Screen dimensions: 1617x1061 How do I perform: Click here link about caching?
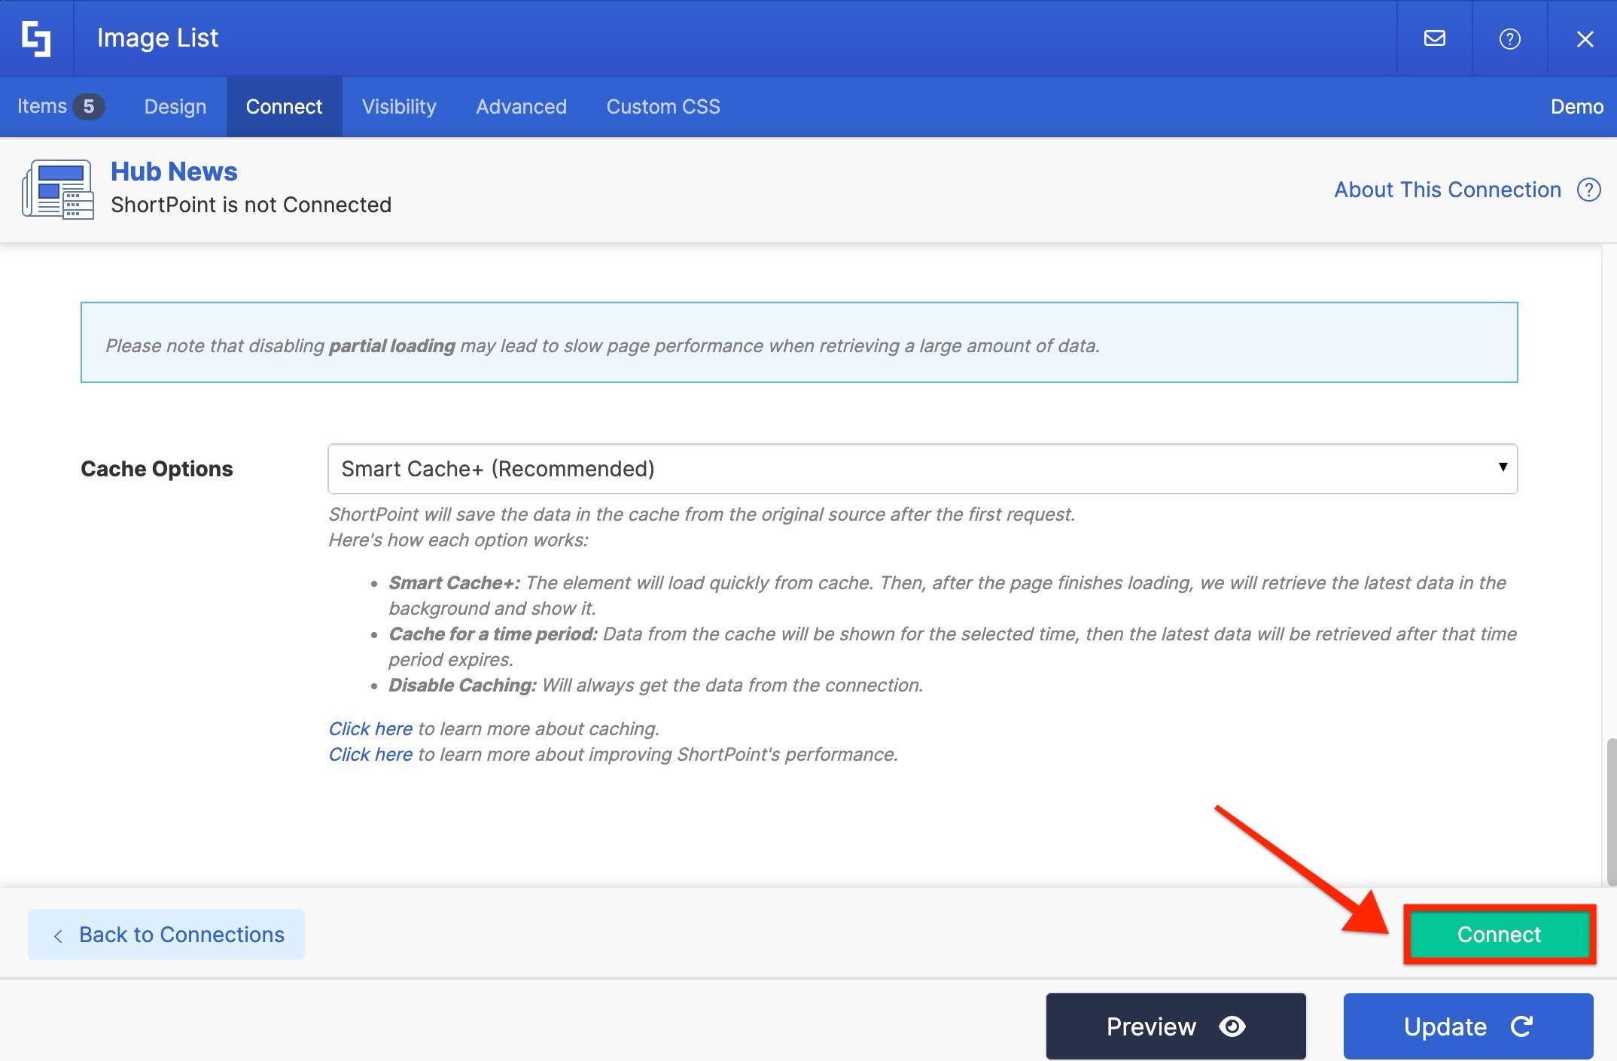370,728
